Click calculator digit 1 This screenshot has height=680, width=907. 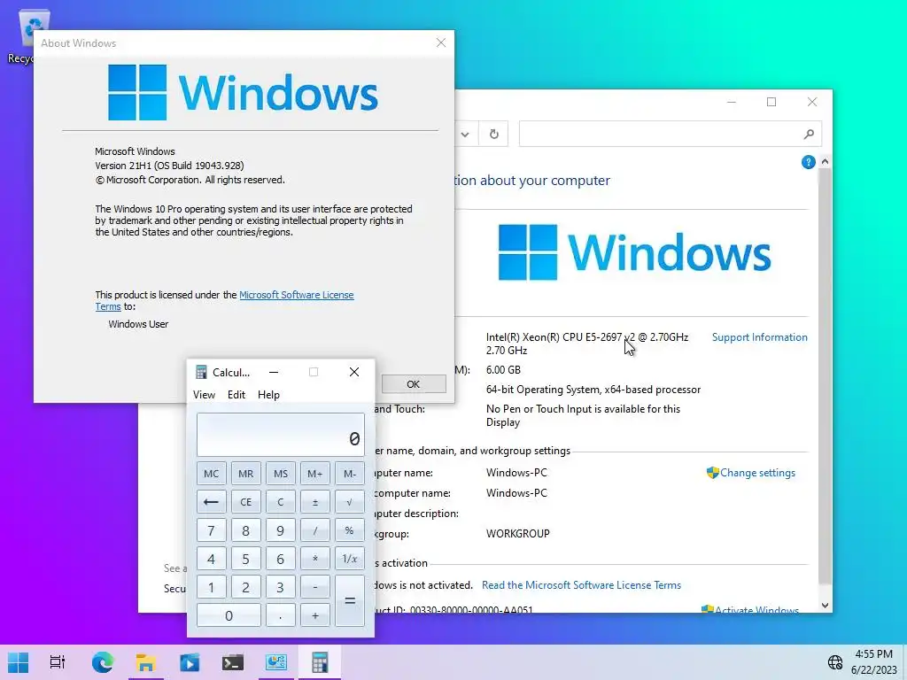pos(211,587)
